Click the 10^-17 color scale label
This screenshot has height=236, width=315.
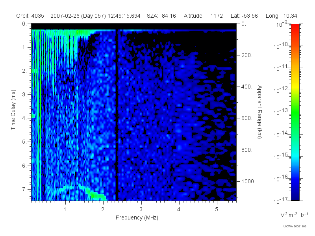tap(280, 201)
